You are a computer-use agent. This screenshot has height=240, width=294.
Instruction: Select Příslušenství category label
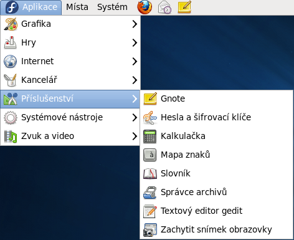tap(47, 98)
